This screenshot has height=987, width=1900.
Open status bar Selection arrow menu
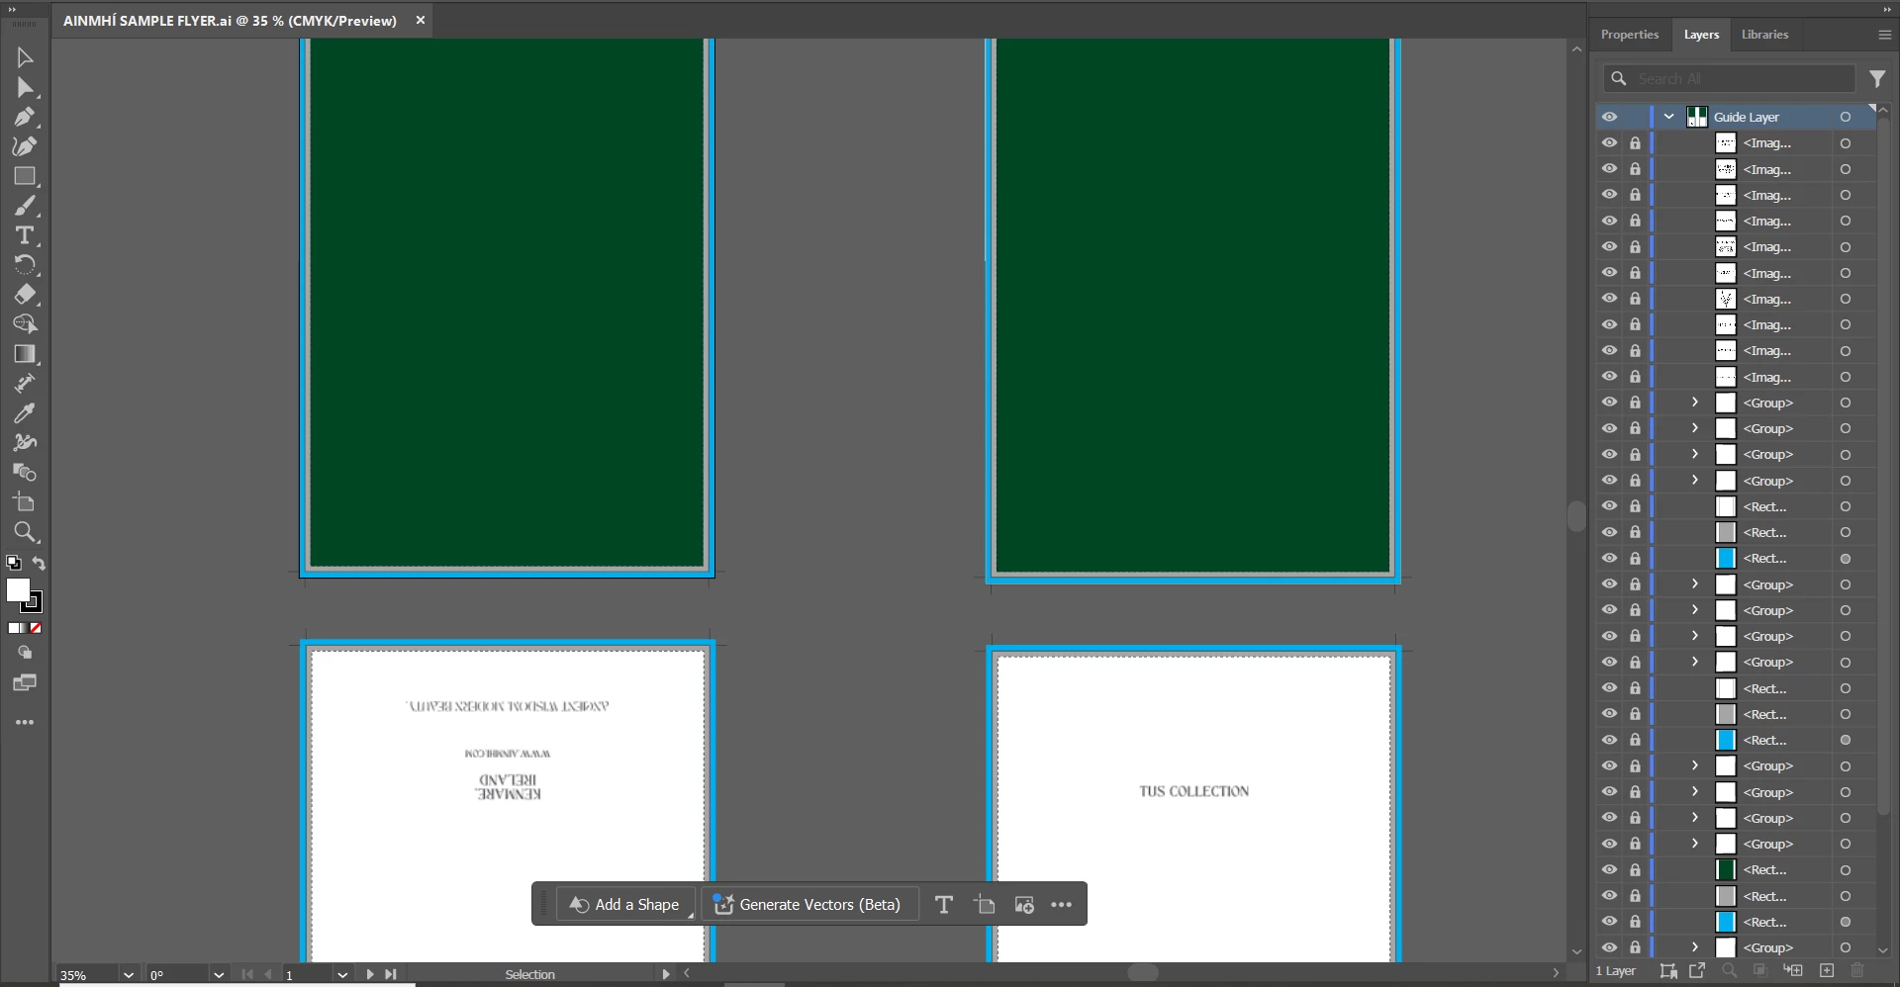point(666,974)
